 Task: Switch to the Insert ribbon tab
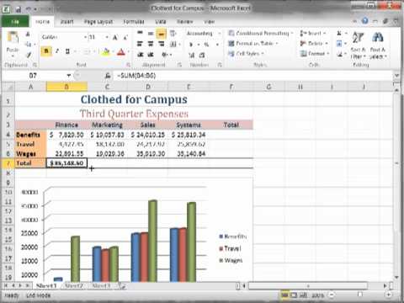(66, 22)
